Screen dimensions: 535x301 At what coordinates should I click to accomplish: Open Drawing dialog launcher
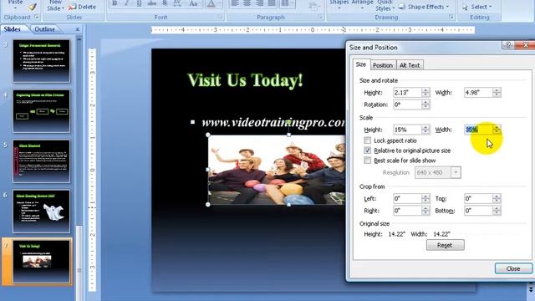pyautogui.click(x=451, y=17)
